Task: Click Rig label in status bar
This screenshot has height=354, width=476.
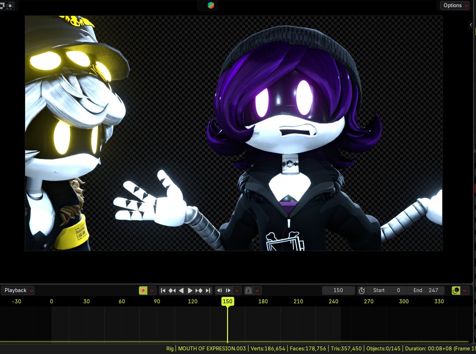Action: point(170,349)
